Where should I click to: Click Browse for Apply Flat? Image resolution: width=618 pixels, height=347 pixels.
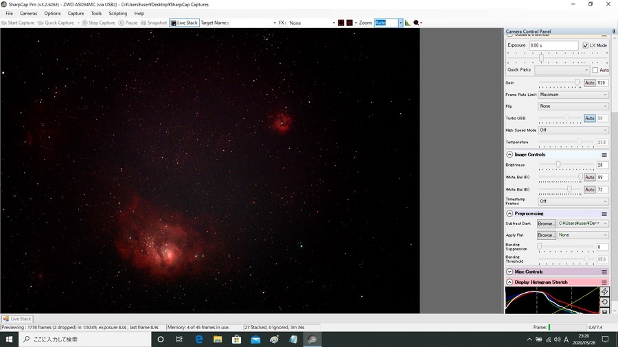point(547,235)
